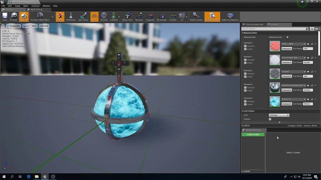Click Reset Camera in the toolbar
The image size is (321, 180).
(x=196, y=16)
